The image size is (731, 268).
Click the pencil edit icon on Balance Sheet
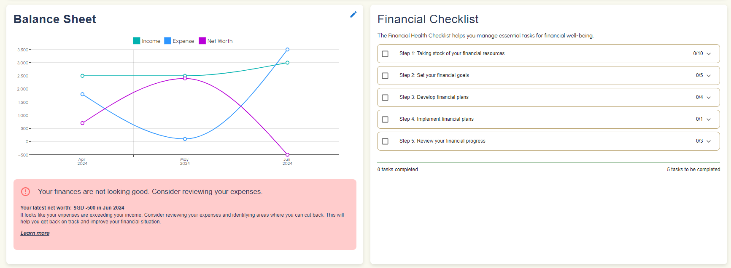coord(353,15)
